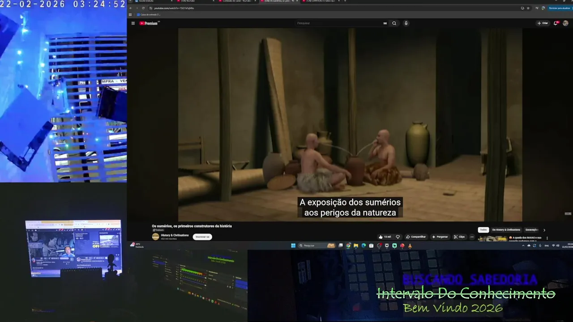Start voice search with the microphone icon
The width and height of the screenshot is (573, 322).
(x=406, y=23)
